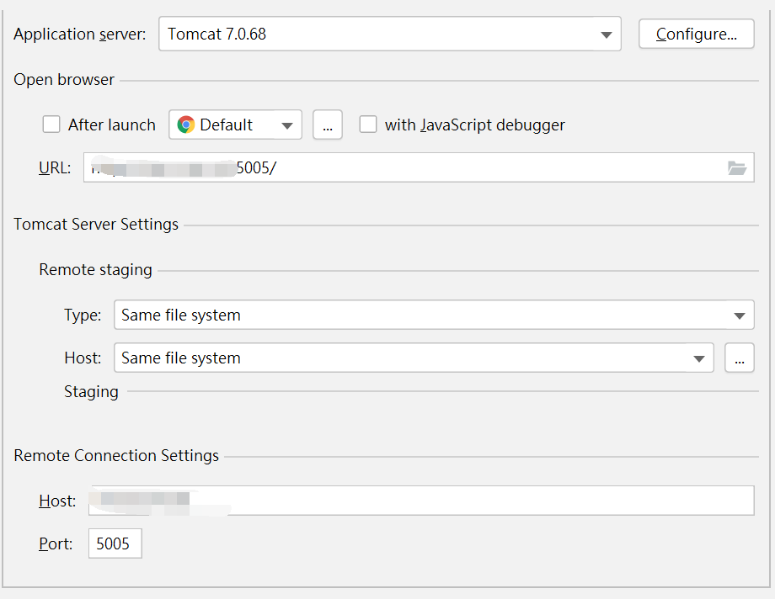Click the Remote Connection Settings heading
775x599 pixels.
pos(116,456)
